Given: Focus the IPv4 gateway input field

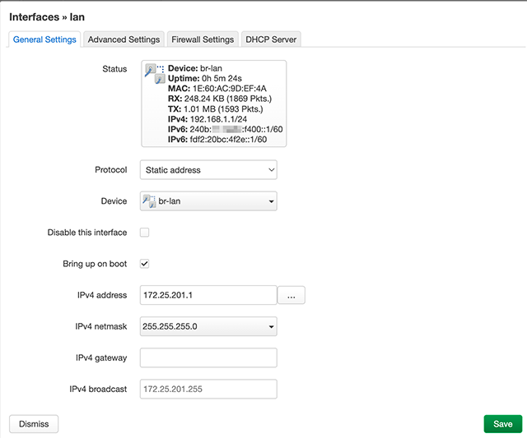Looking at the screenshot, I should pos(208,357).
